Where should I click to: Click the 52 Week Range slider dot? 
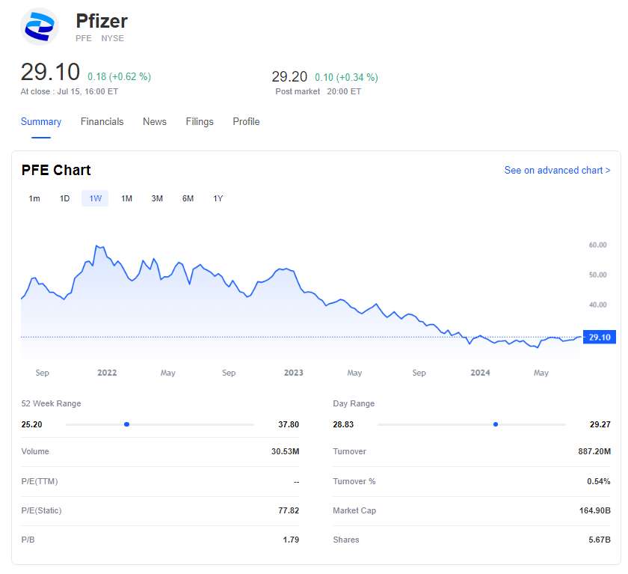(x=127, y=424)
